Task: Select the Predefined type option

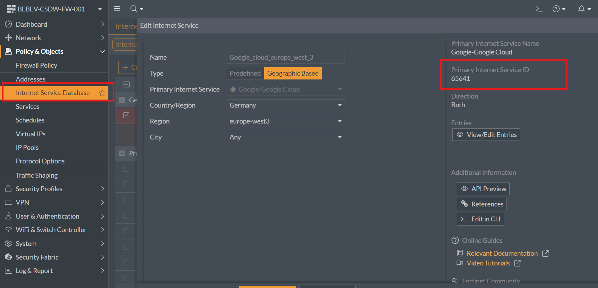Action: tap(245, 73)
